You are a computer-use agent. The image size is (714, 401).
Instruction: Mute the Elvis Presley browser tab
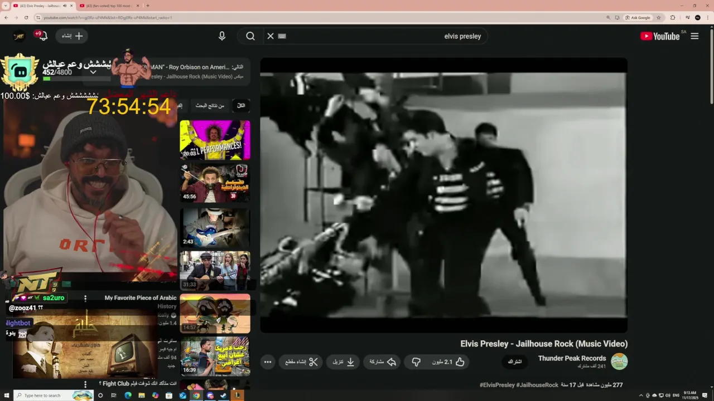point(65,6)
